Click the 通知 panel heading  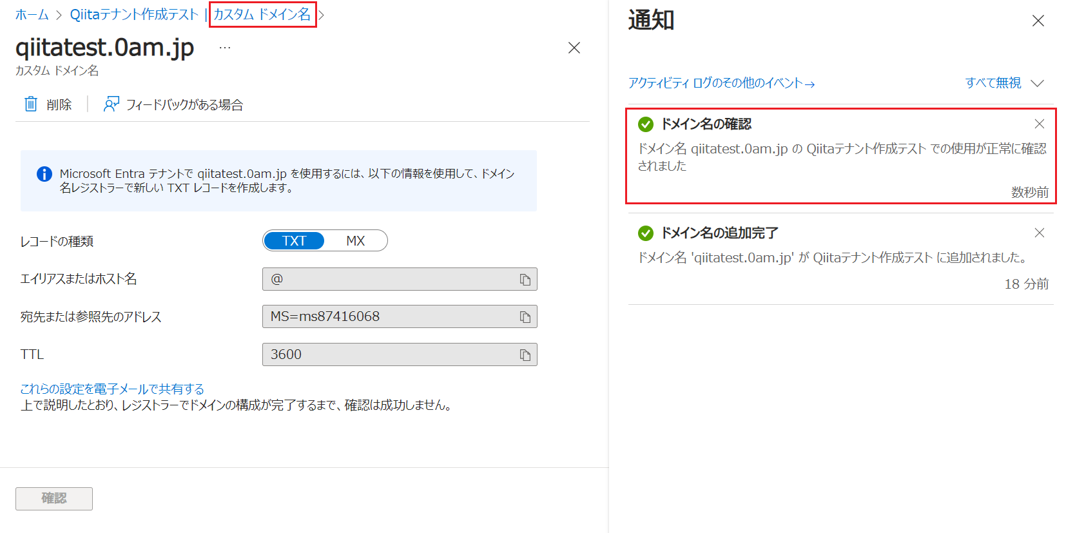point(652,20)
